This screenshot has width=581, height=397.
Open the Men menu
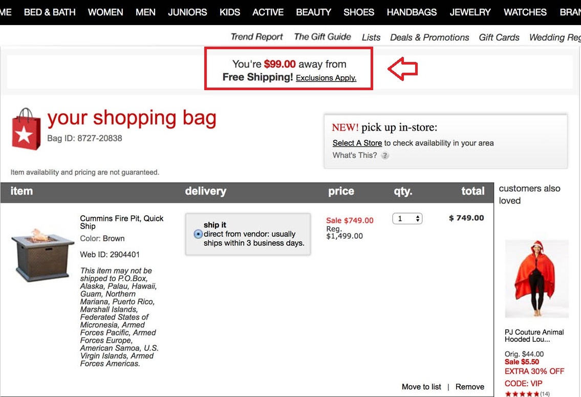point(145,12)
